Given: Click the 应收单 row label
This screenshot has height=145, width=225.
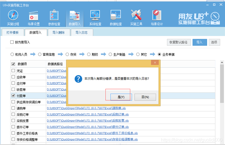Looking at the screenshot, I should (x=21, y=77).
